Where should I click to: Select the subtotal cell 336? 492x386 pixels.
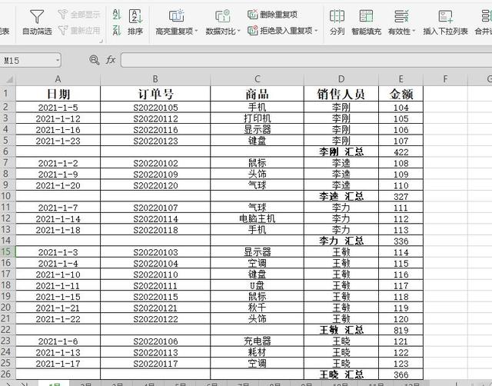401,241
